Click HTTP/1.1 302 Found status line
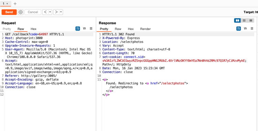The height and width of the screenshot is (131, 258). pyautogui.click(x=118, y=34)
